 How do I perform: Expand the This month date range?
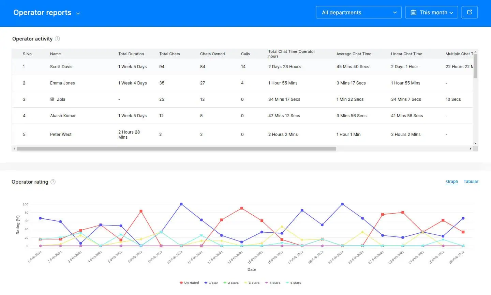tap(431, 13)
